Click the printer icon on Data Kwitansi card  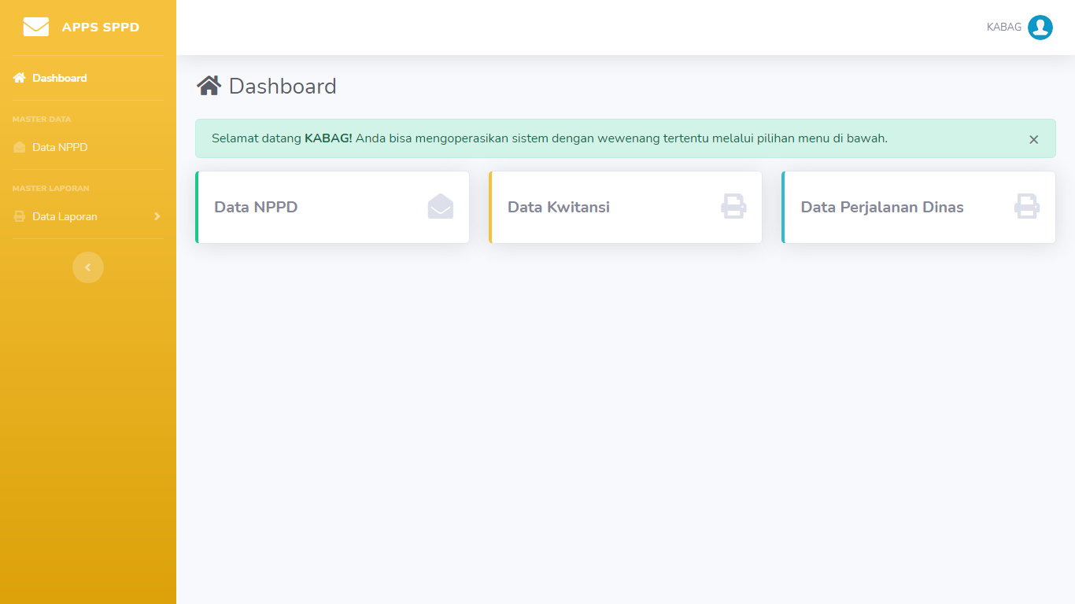tap(733, 206)
